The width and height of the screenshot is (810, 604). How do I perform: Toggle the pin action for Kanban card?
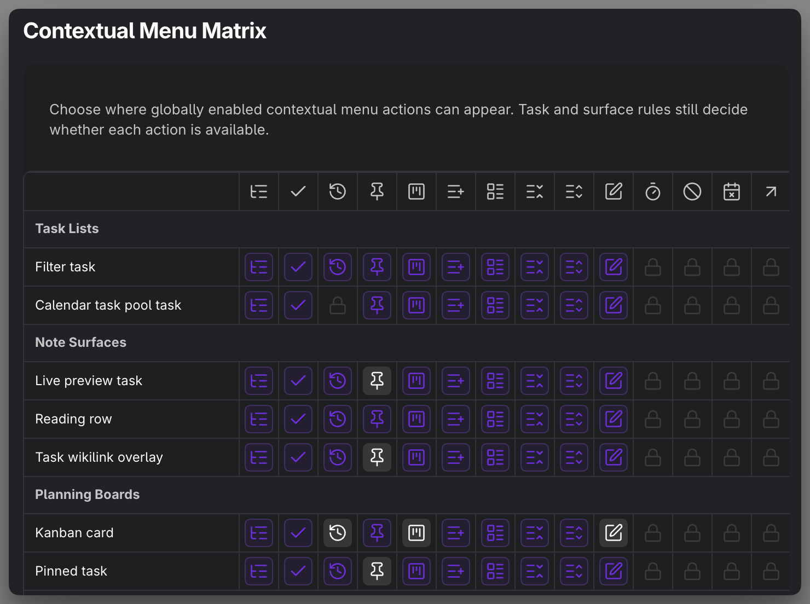377,533
